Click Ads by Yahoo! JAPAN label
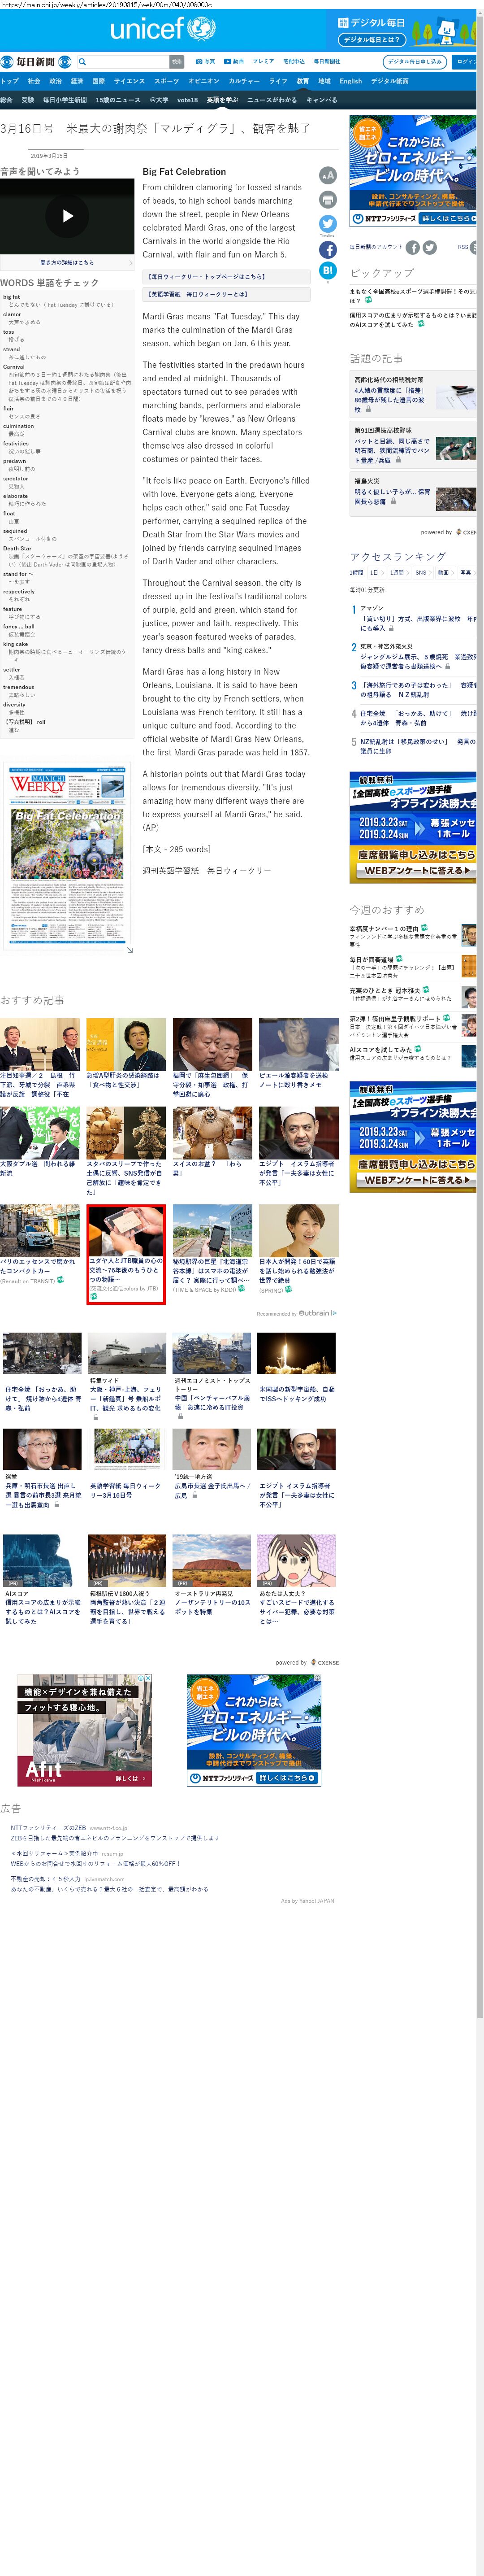484x2576 pixels. (307, 1900)
